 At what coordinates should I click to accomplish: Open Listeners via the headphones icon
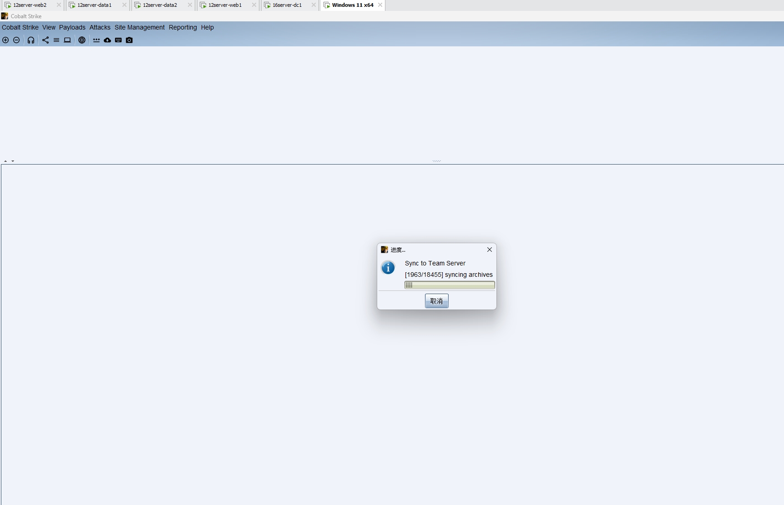click(31, 40)
